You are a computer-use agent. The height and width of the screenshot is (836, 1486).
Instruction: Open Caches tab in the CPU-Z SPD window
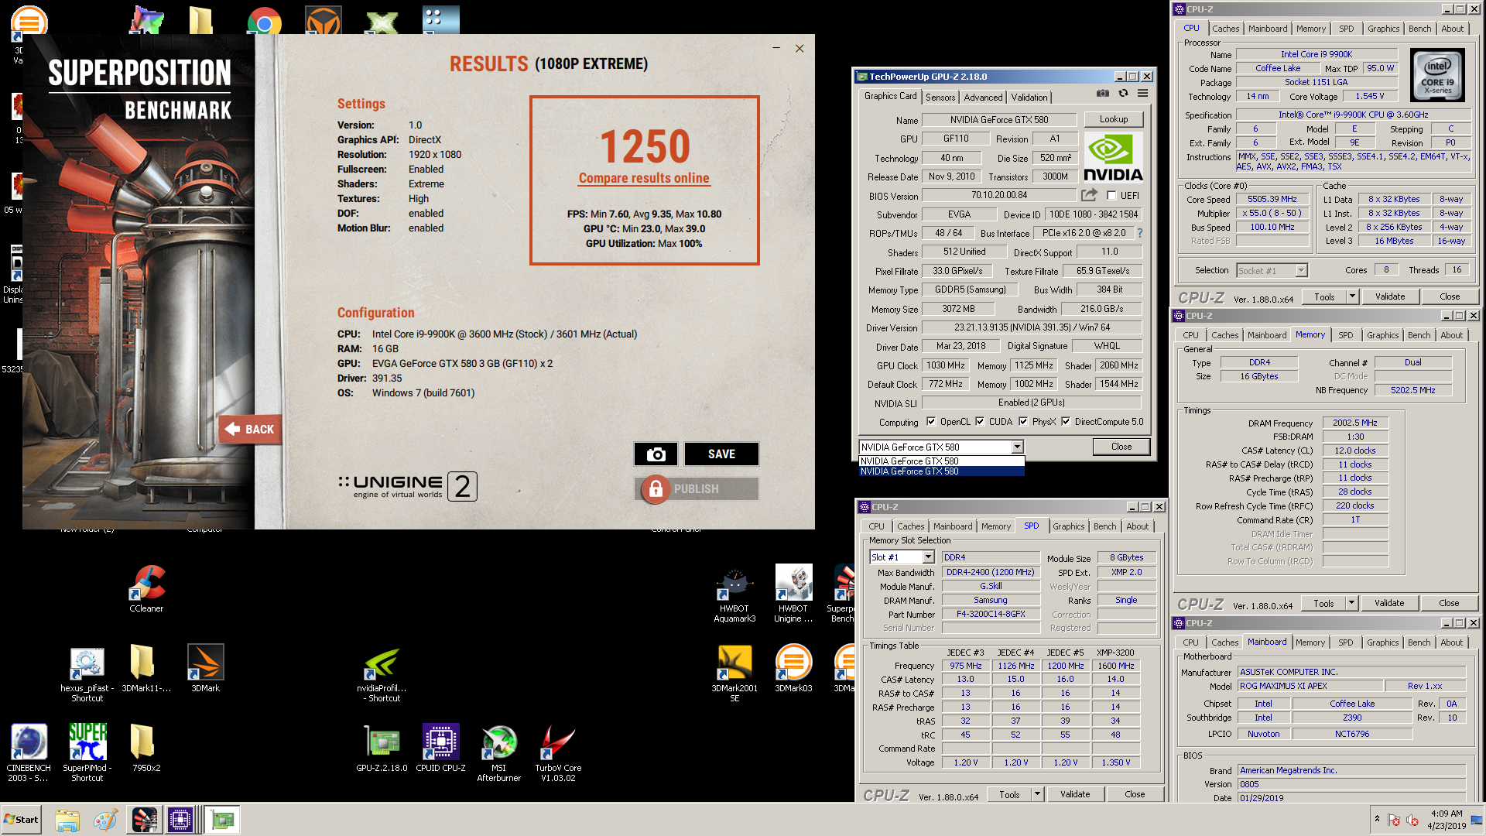[910, 526]
